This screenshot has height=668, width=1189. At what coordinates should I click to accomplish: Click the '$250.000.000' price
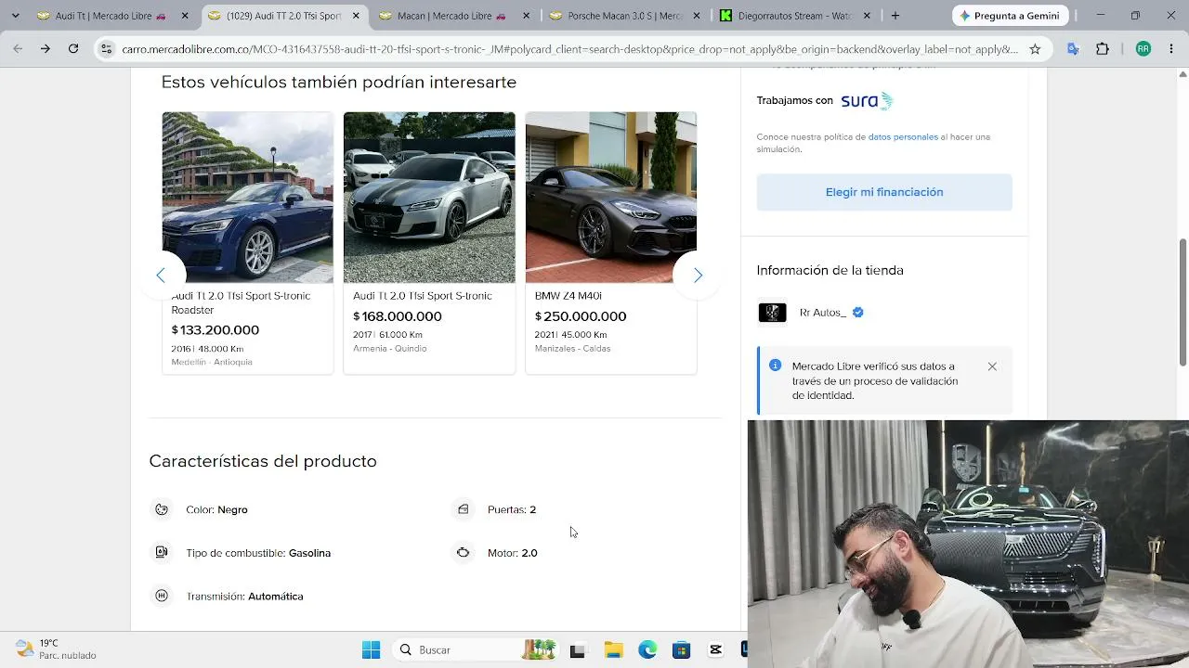[x=581, y=316]
